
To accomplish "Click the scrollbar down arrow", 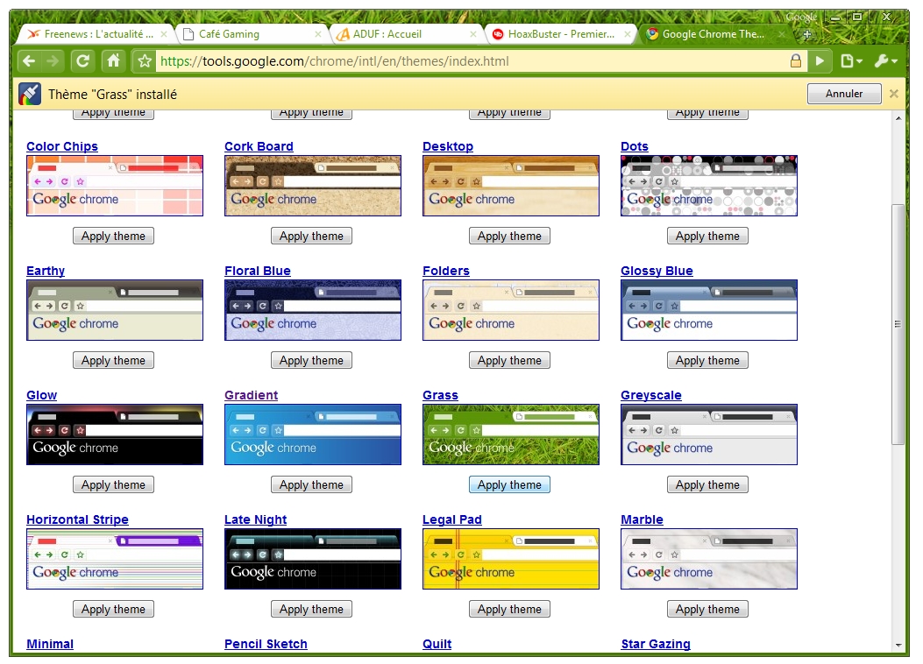I will coord(898,646).
